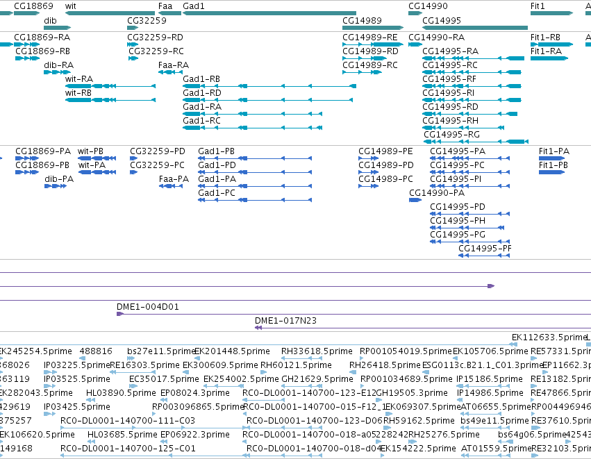591x459 pixels.
Task: Select protein CG14995-PG
Action: 470,242
